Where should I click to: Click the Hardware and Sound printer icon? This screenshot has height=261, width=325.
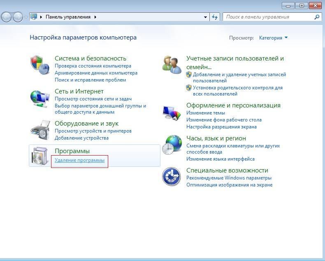pos(40,130)
